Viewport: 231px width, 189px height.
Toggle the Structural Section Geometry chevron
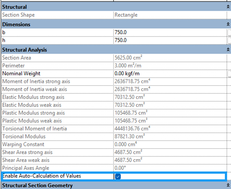pos(228,185)
